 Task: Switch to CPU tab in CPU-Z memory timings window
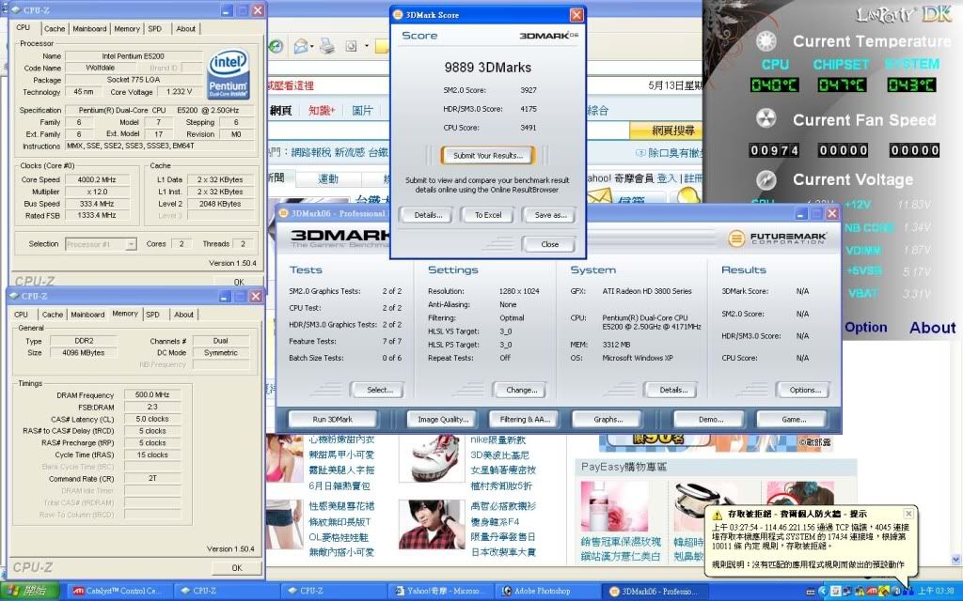pyautogui.click(x=21, y=315)
